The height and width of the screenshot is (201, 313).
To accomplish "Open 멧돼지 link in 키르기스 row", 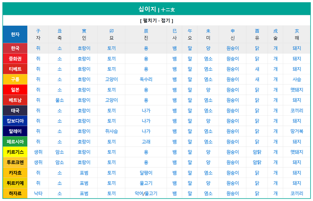I will [x=297, y=152].
